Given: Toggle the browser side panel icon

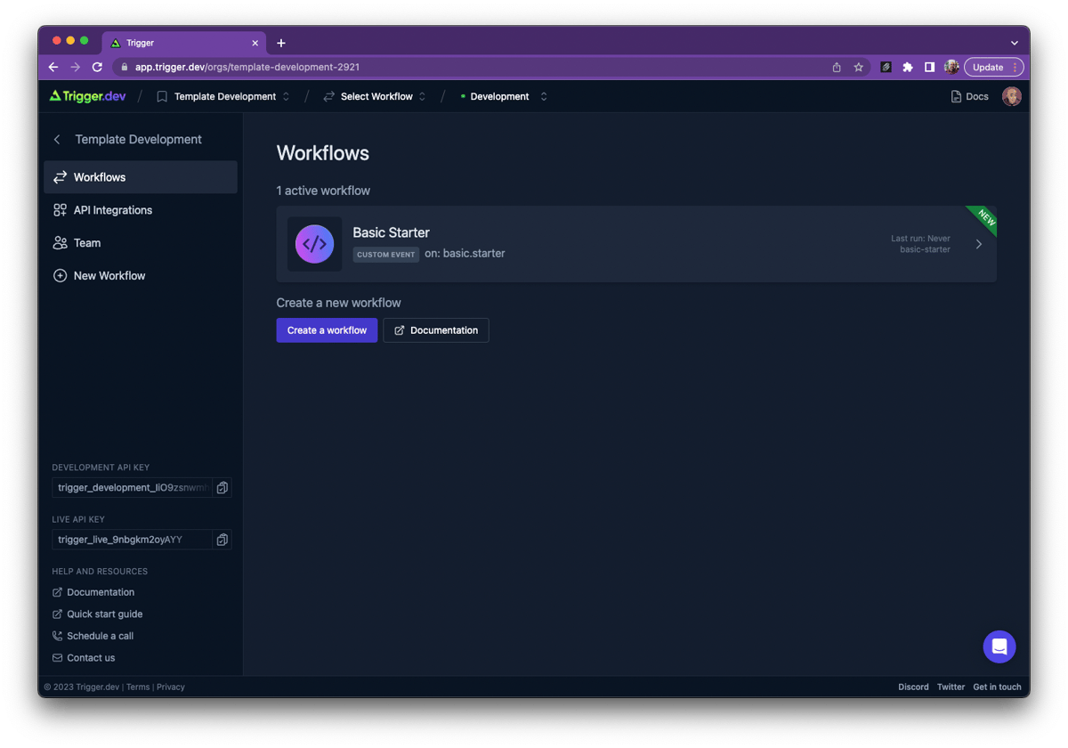Looking at the screenshot, I should (929, 67).
